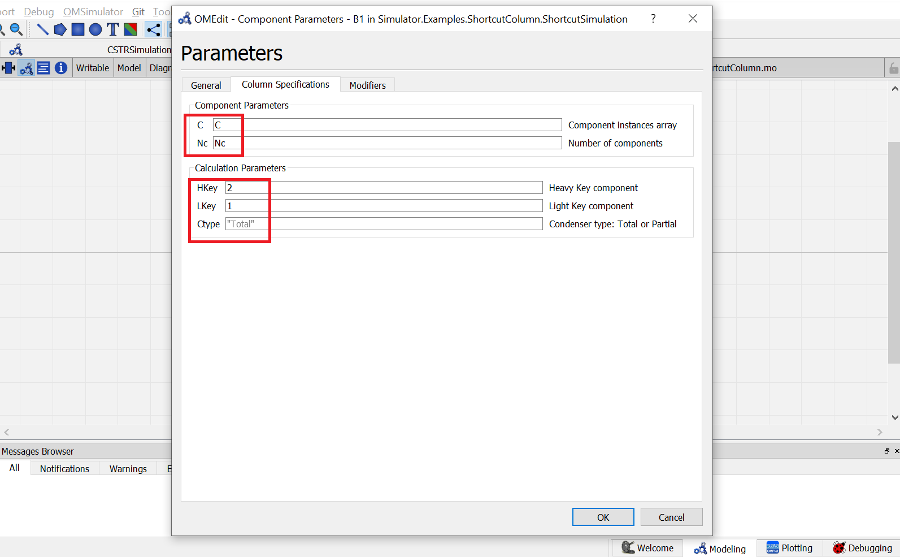Switch to Icon View in the editor

[x=8, y=68]
